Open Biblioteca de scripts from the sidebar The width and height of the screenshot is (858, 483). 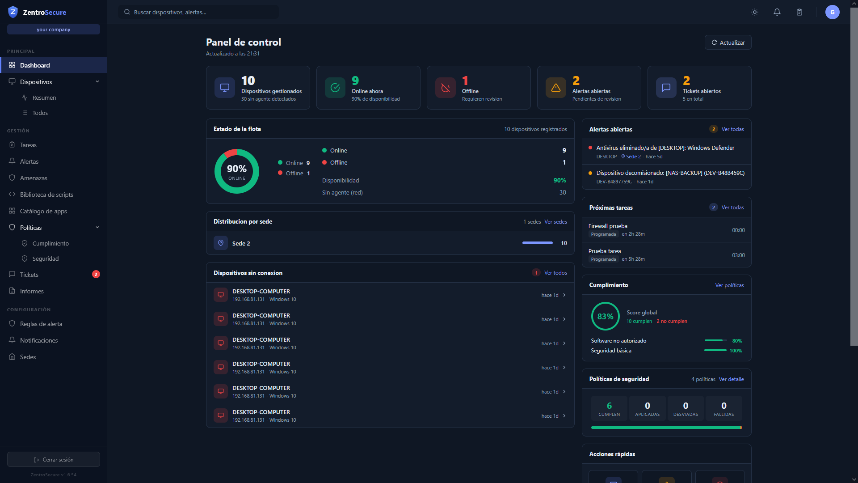[46, 195]
